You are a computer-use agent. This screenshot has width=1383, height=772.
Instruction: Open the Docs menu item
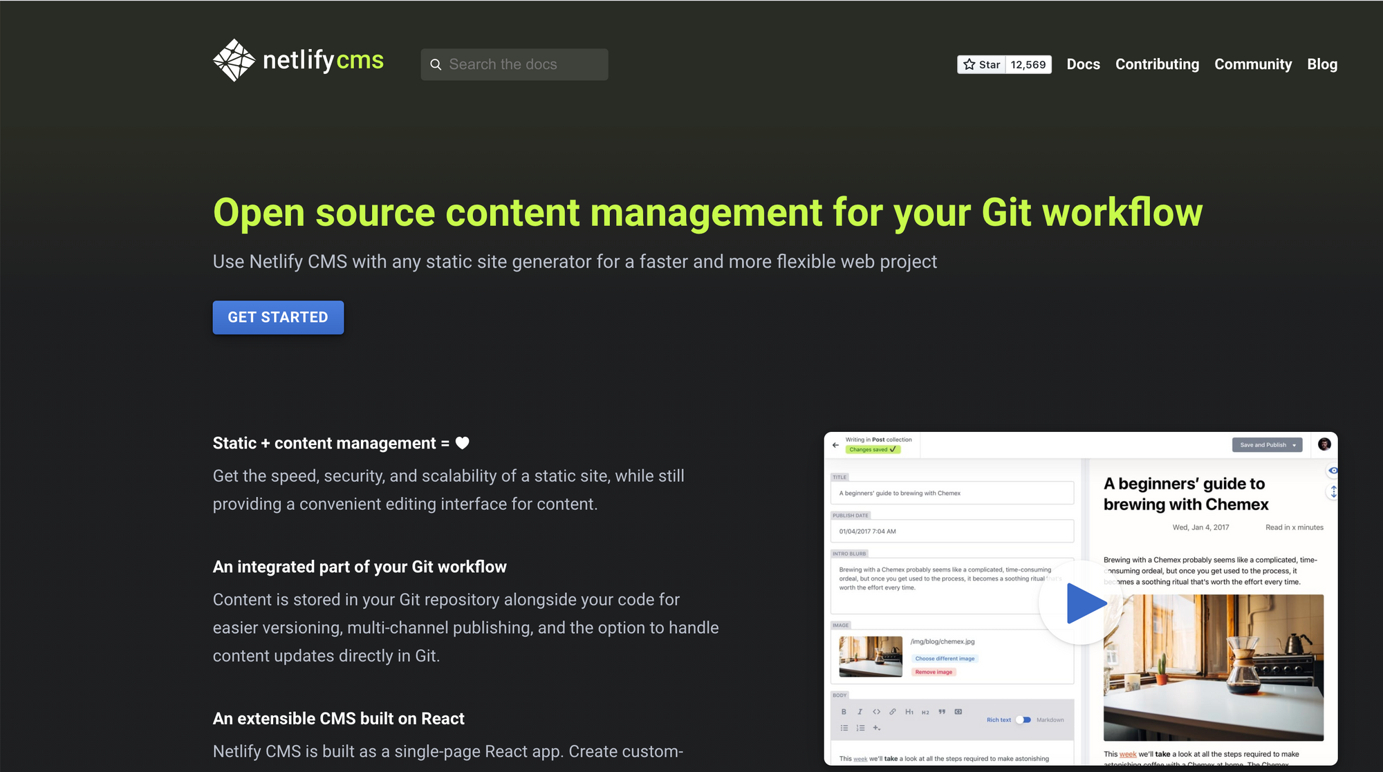[x=1083, y=64]
